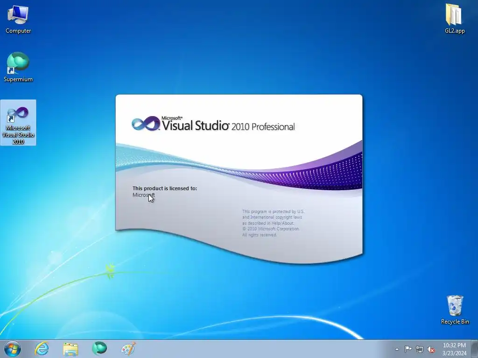Select the Computer desktop icon
Image resolution: width=478 pixels, height=358 pixels.
18,19
